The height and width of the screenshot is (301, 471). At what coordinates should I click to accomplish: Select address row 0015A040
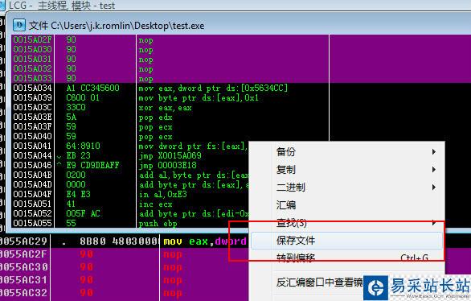coord(32,136)
